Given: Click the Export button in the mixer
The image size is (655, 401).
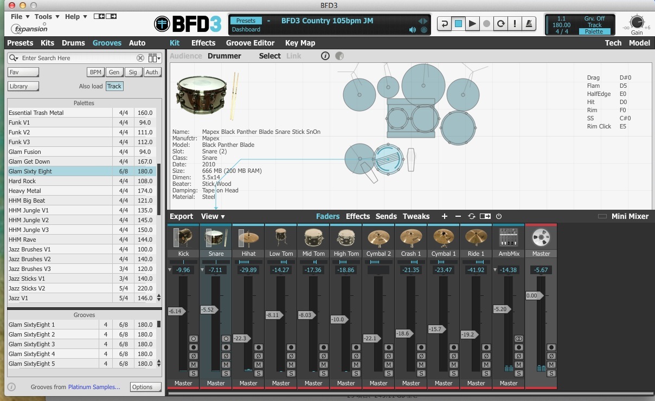Looking at the screenshot, I should click(181, 216).
